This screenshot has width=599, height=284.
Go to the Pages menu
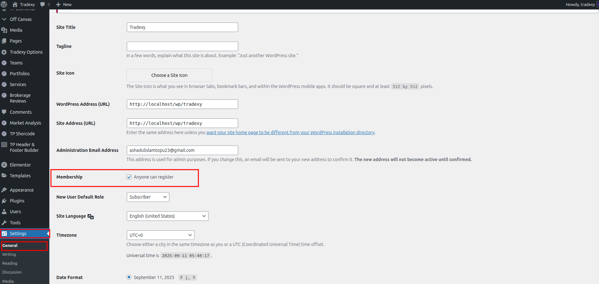click(x=16, y=41)
